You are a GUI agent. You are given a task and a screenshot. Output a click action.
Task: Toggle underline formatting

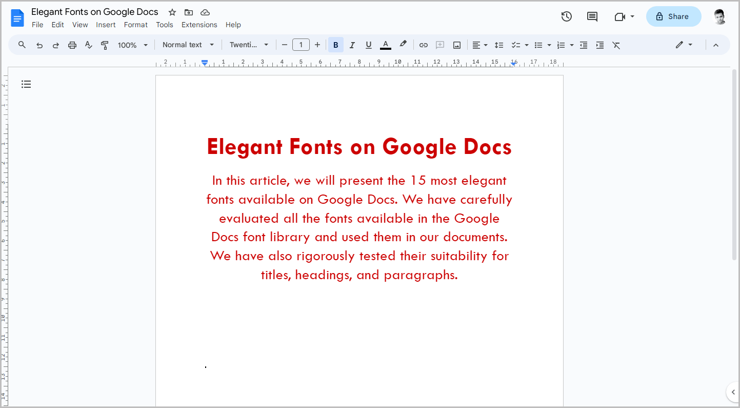(x=368, y=45)
